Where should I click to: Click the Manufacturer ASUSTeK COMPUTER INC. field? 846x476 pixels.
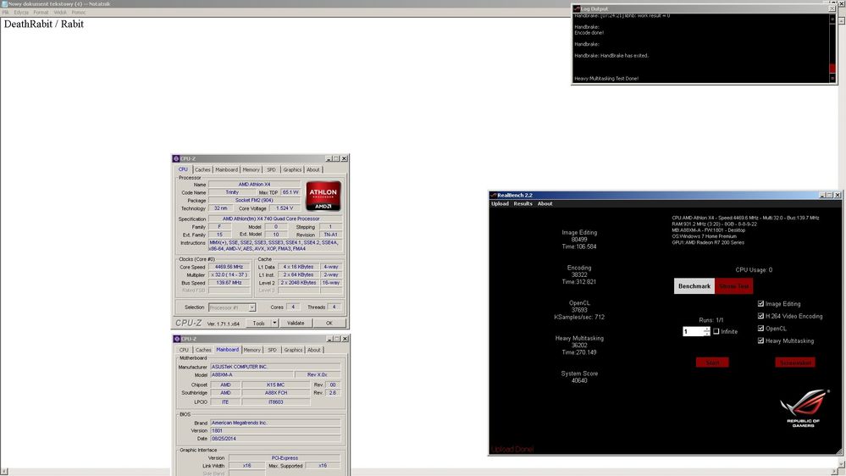[275, 367]
